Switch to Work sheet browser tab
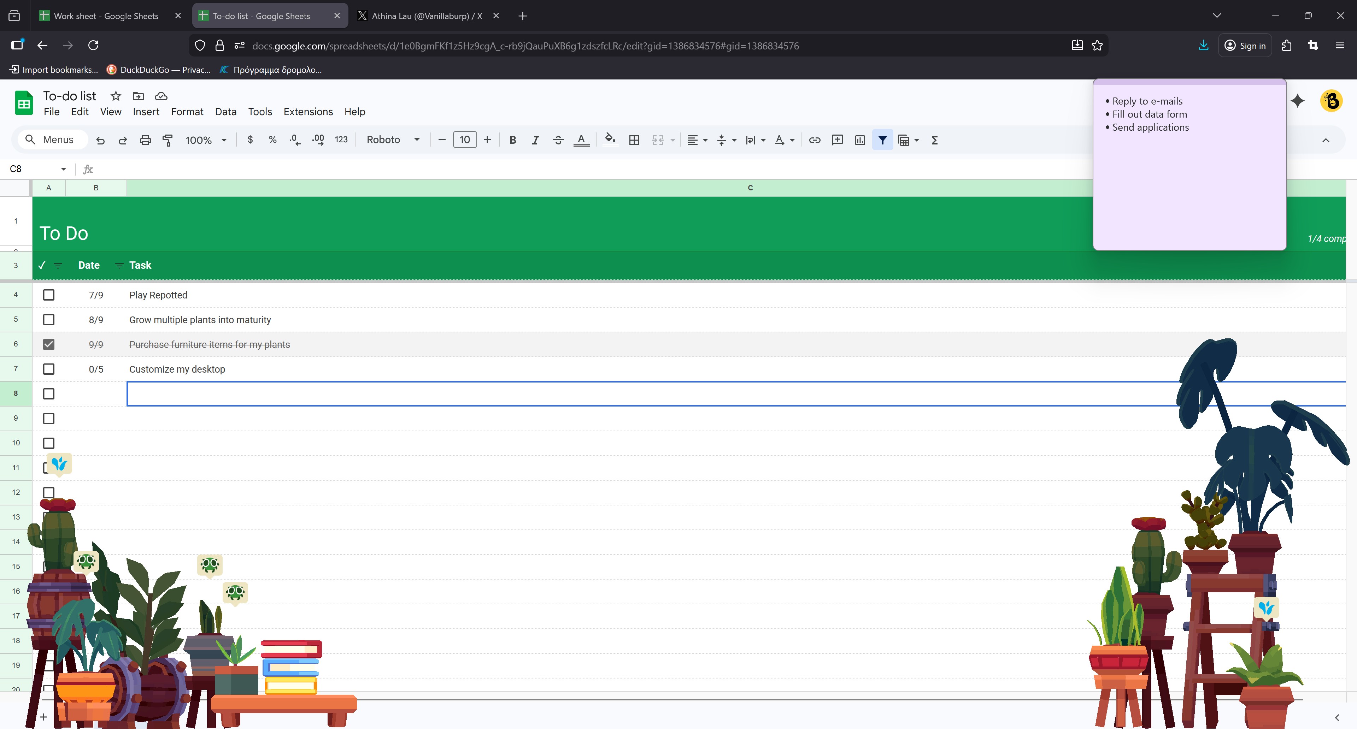1357x729 pixels. (x=106, y=16)
